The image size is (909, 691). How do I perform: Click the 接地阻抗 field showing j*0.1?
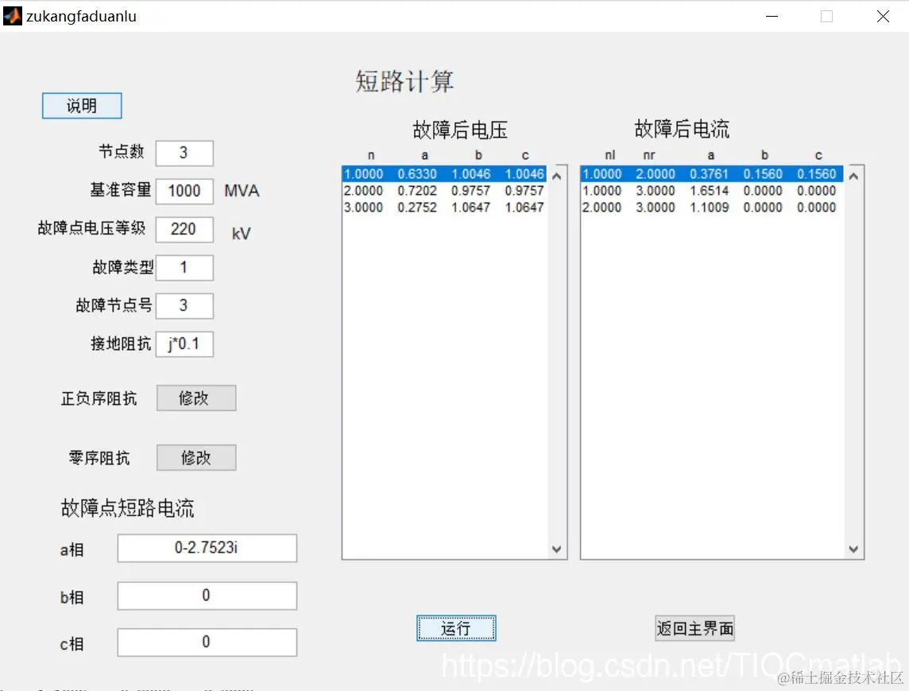tap(184, 344)
